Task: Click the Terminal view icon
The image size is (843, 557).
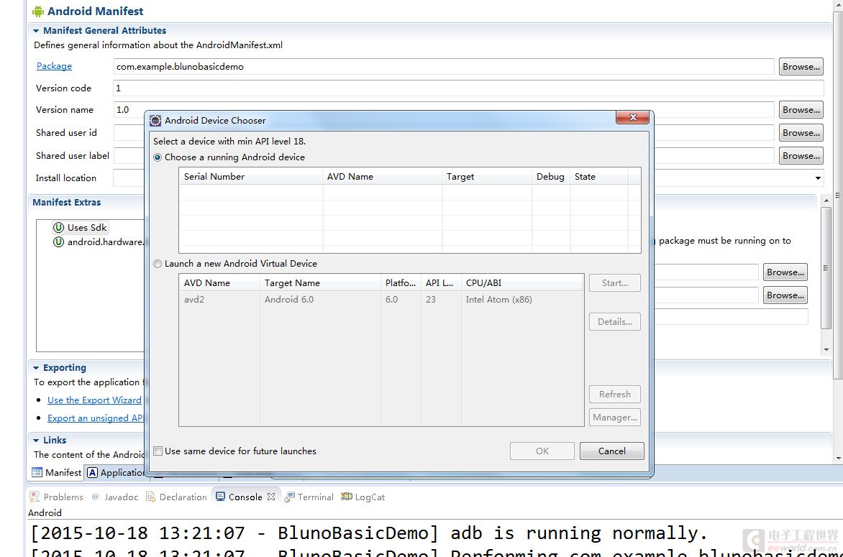Action: [x=289, y=497]
